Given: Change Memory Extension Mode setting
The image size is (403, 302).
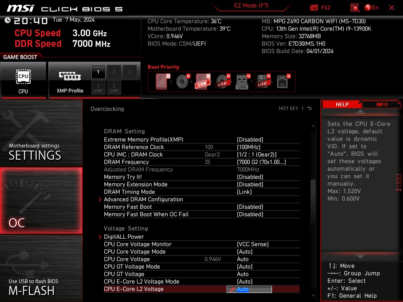Looking at the screenshot, I should coord(250,184).
